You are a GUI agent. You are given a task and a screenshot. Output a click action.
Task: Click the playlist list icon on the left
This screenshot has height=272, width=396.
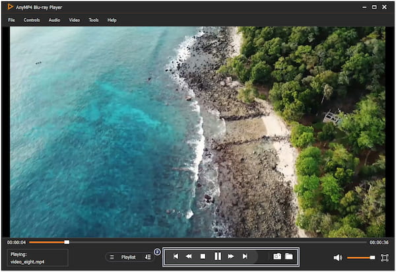click(x=112, y=257)
